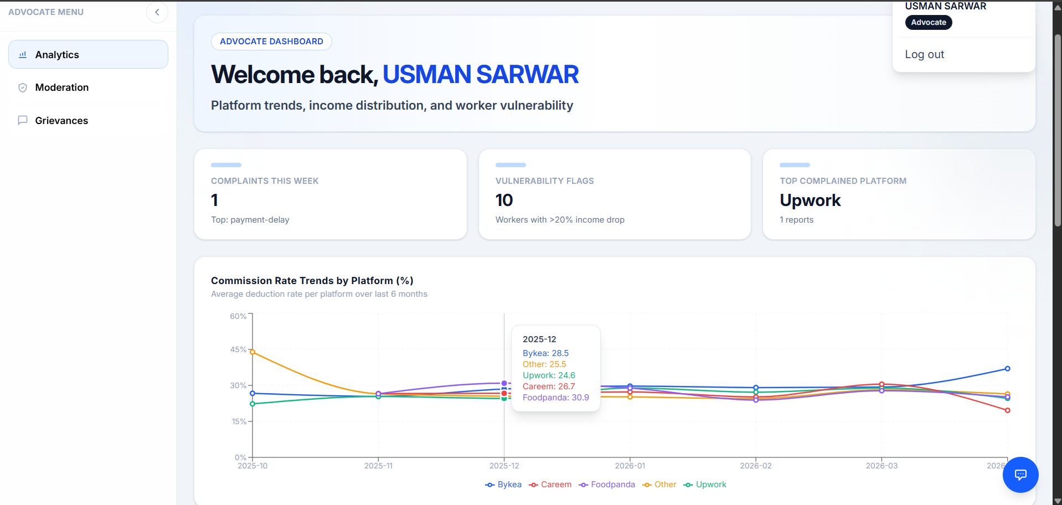The height and width of the screenshot is (505, 1062).
Task: Click the Advocate role badge
Action: point(929,22)
